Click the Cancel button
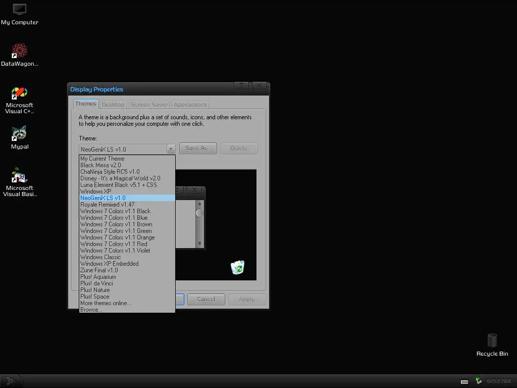 [206, 299]
